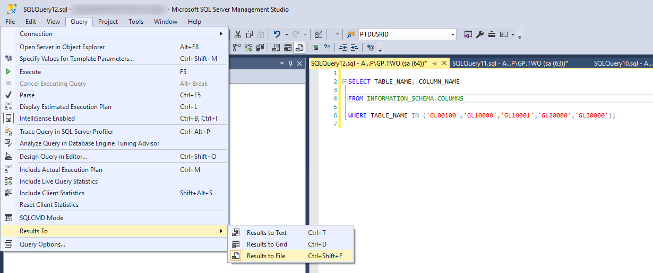Open the Project menu
The image size is (653, 273).
pyautogui.click(x=108, y=22)
